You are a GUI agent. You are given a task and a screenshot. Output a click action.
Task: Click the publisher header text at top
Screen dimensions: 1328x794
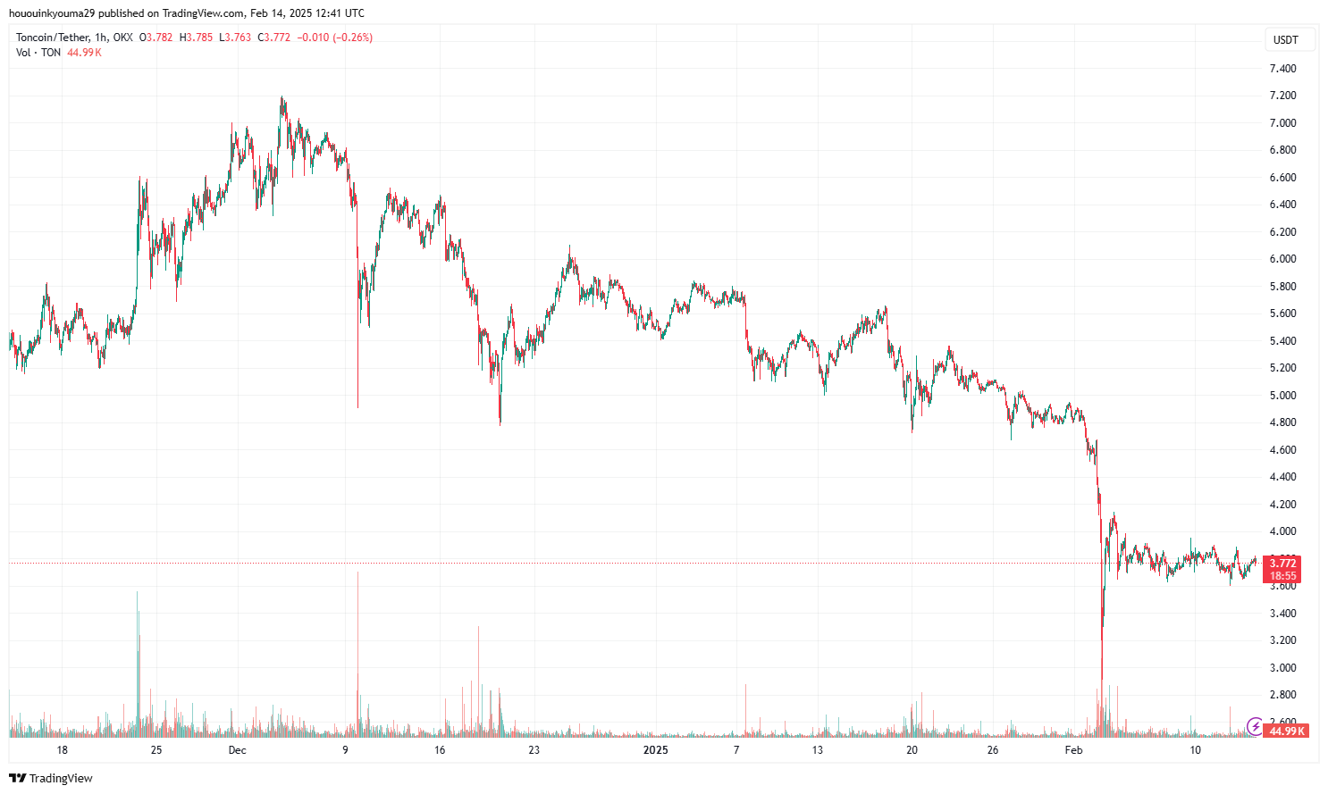coord(187,13)
